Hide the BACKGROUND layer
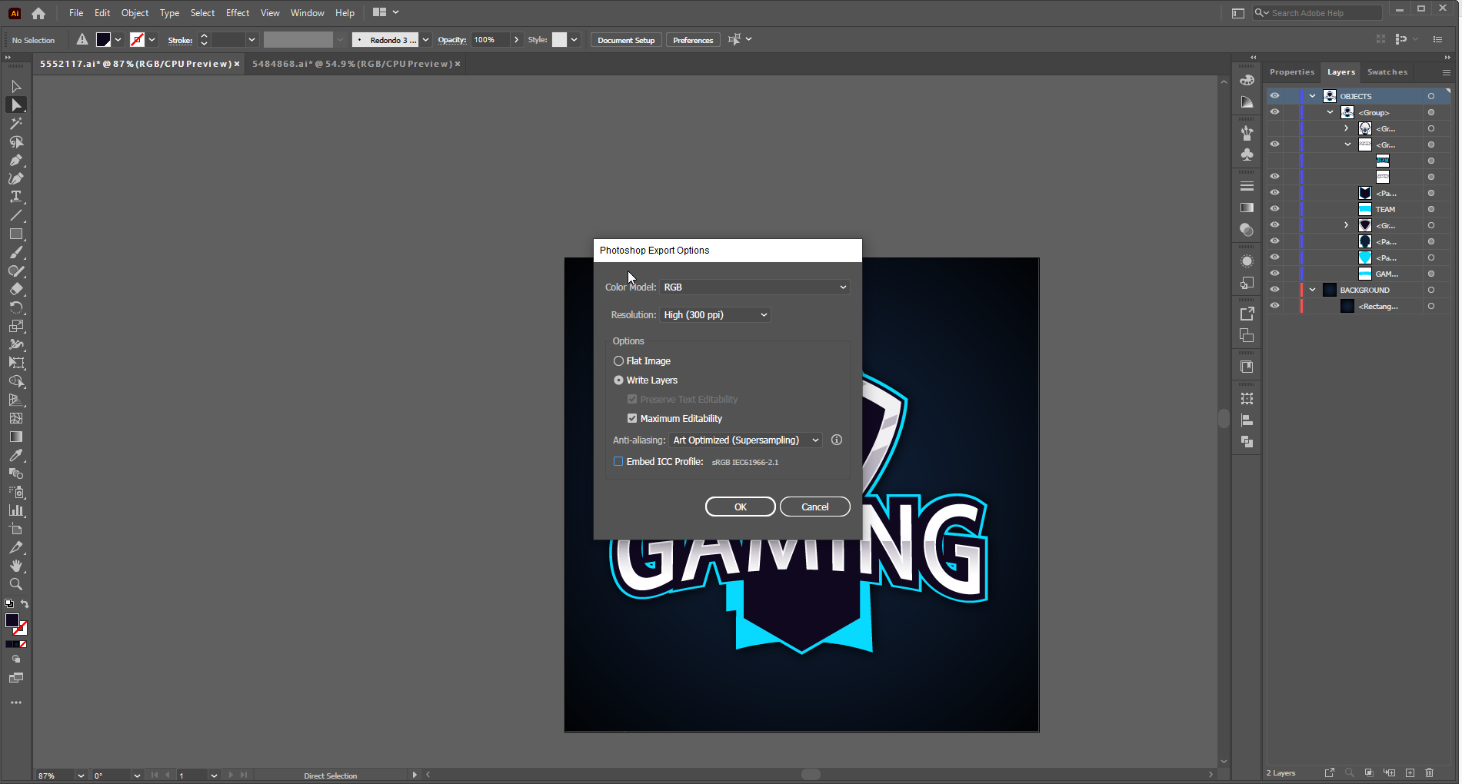 (x=1275, y=290)
